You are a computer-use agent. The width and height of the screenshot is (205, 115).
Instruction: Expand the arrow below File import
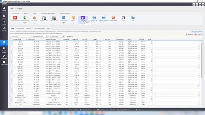(x=34, y=23)
